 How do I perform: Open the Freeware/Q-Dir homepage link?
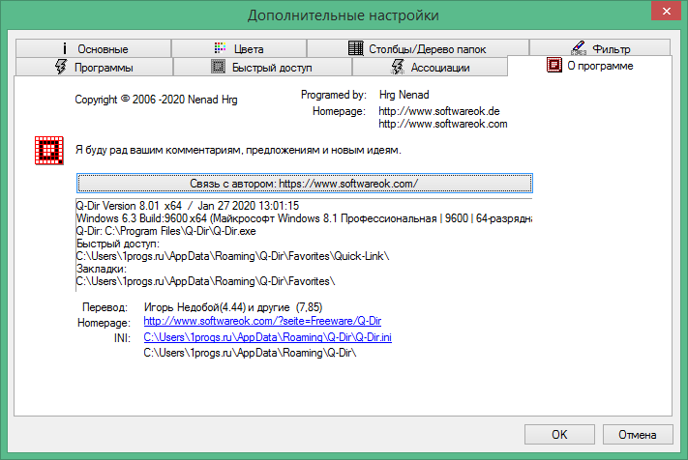click(x=263, y=321)
